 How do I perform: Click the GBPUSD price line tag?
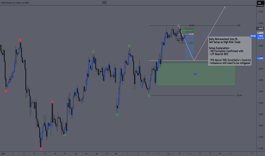pyautogui.click(x=253, y=36)
